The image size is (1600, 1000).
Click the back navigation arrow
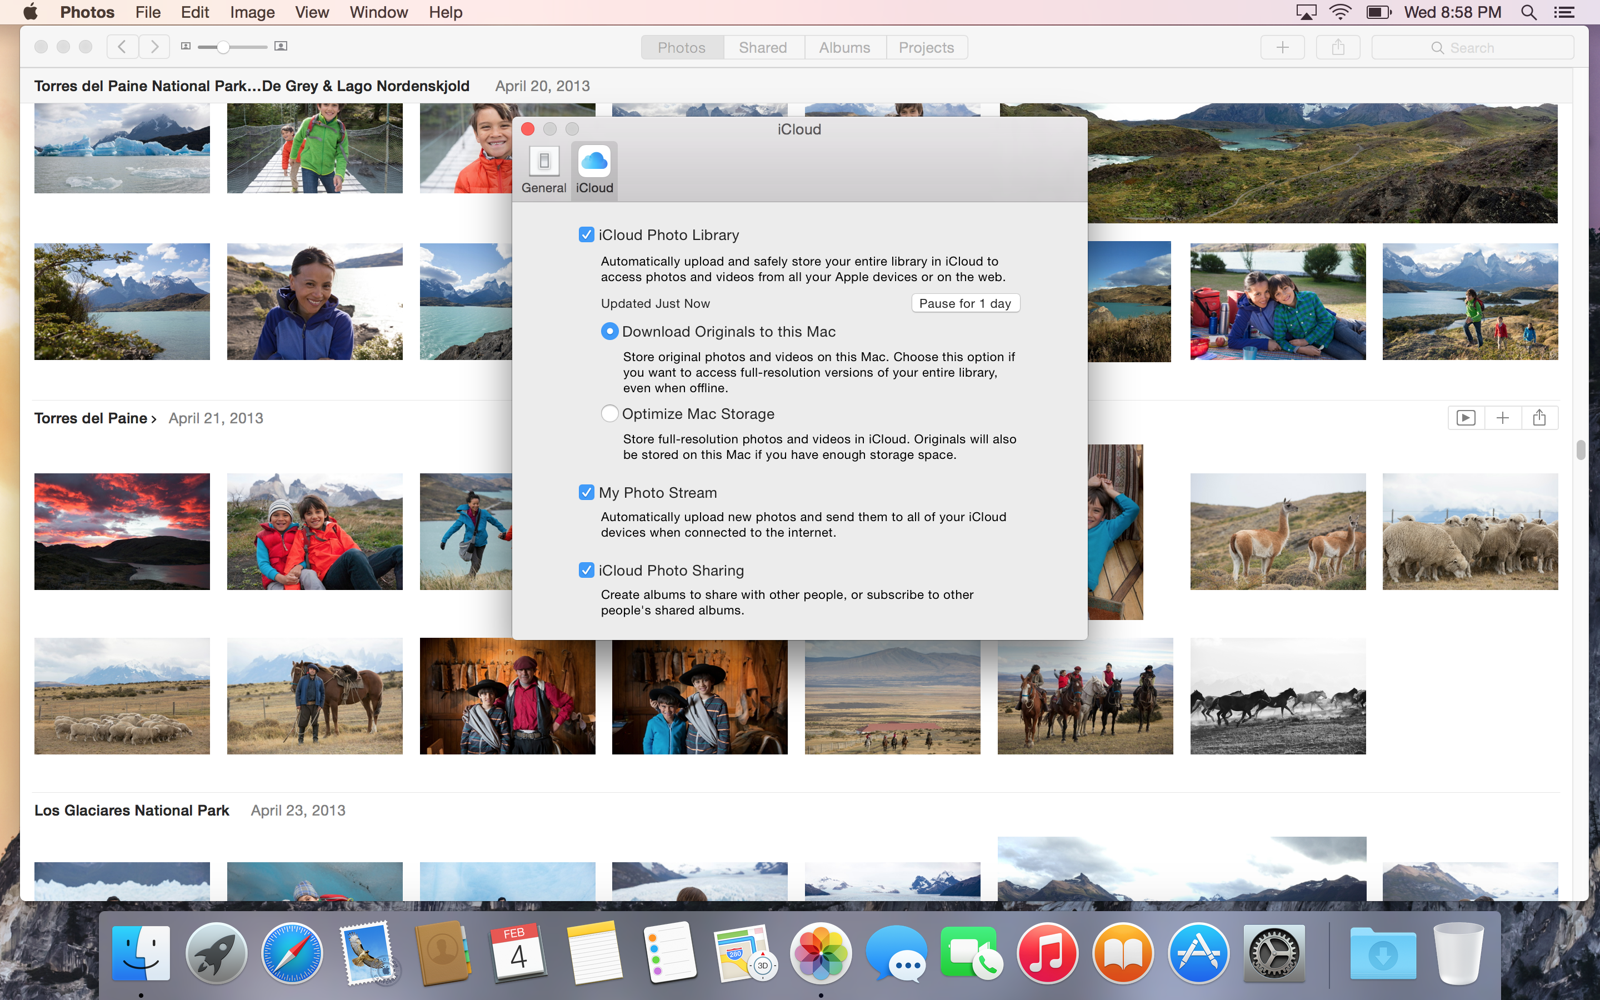click(122, 46)
